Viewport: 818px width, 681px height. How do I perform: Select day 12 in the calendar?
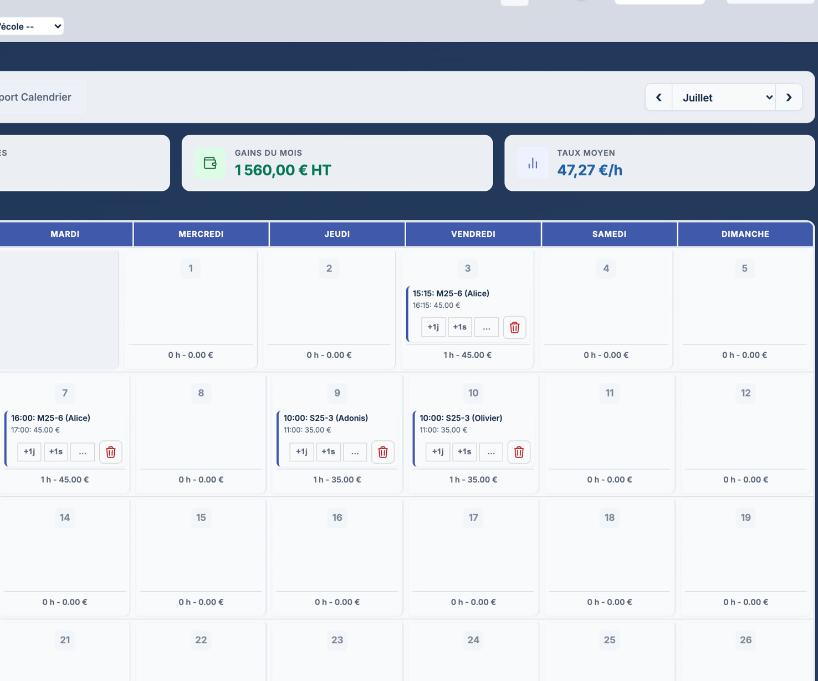[x=746, y=393]
